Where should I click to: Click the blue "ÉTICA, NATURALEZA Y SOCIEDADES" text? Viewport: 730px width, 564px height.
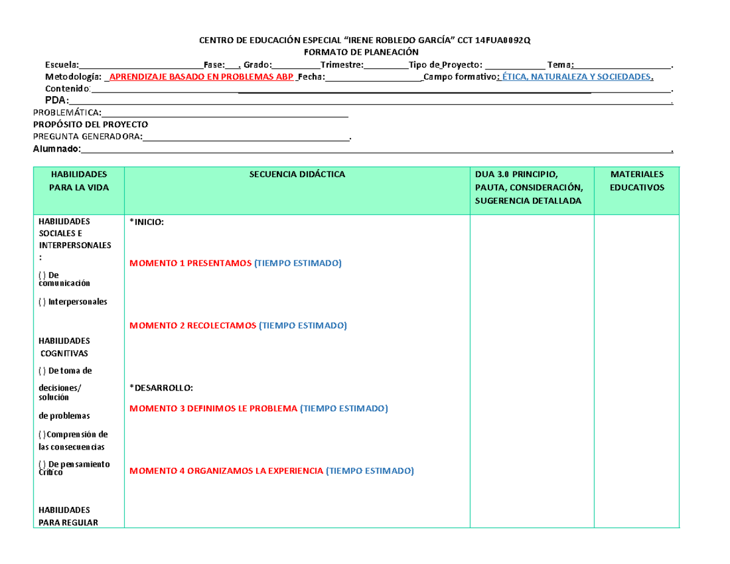point(576,77)
